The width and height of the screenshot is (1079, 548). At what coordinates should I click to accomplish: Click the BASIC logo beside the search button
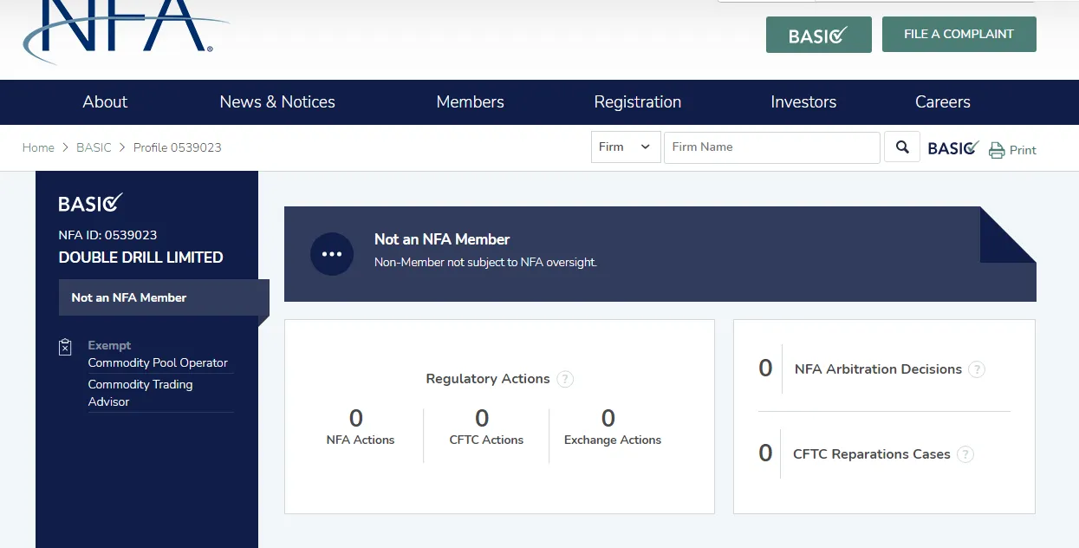click(953, 148)
